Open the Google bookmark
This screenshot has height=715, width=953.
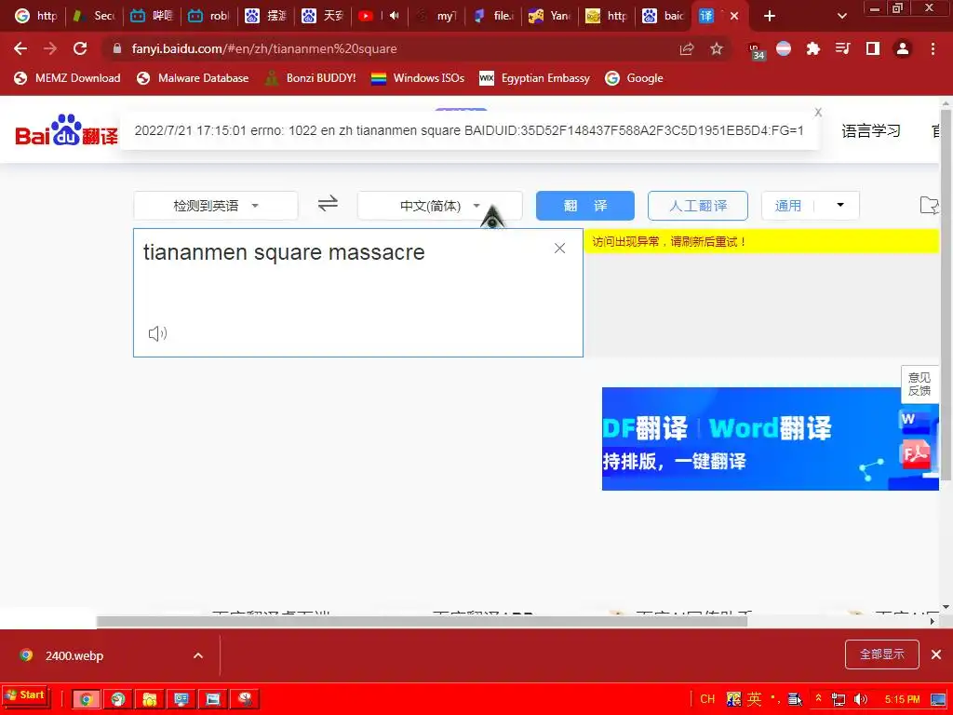[x=635, y=78]
